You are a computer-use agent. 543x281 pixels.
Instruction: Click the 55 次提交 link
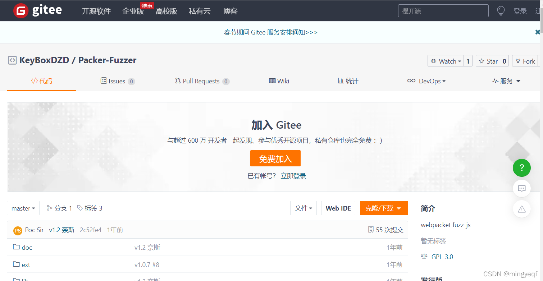click(x=385, y=230)
